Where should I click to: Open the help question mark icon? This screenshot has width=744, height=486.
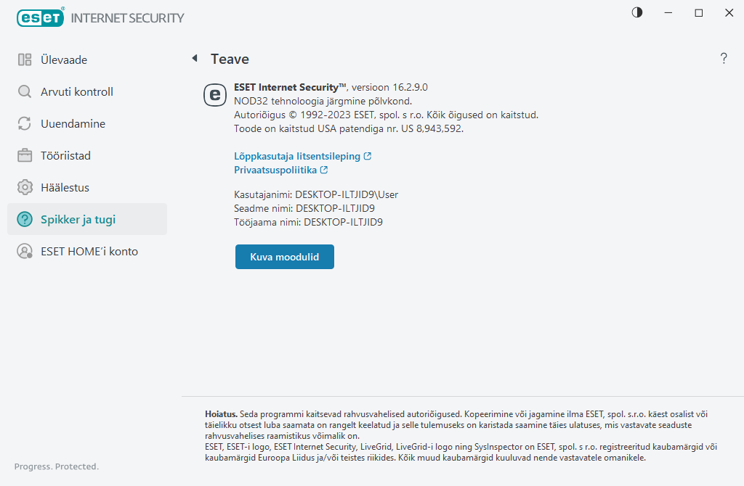point(724,59)
